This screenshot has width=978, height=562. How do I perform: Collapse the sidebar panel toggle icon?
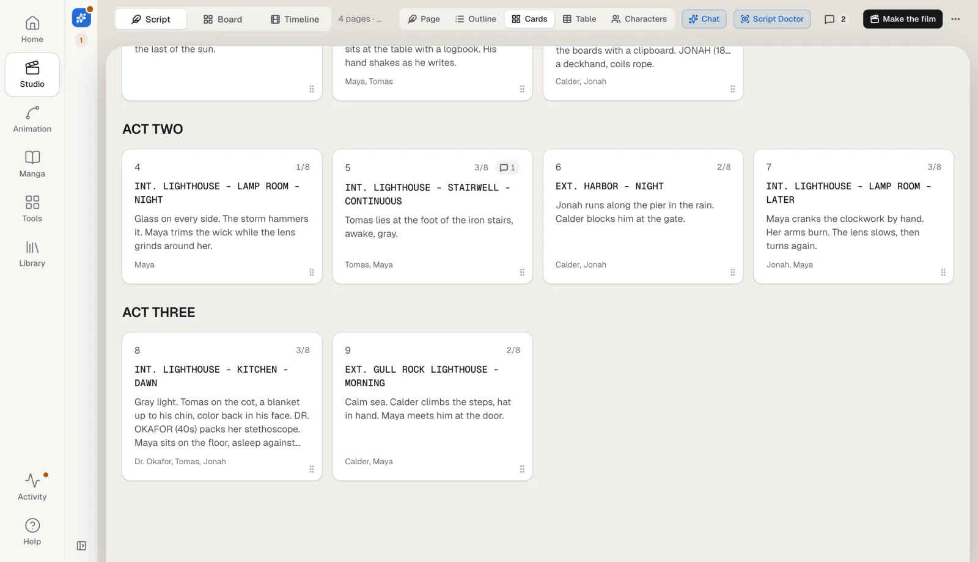(81, 546)
